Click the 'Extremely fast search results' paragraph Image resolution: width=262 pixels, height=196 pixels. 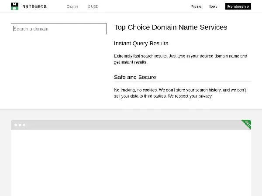click(x=180, y=59)
